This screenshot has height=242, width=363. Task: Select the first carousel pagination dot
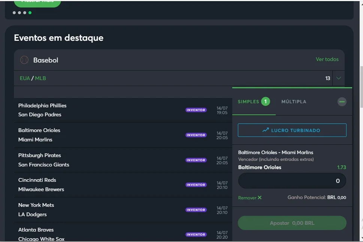coord(14,13)
